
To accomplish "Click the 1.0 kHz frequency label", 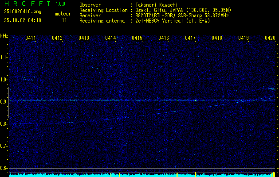I will pos(4,80).
